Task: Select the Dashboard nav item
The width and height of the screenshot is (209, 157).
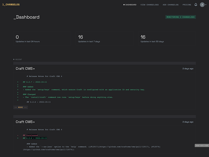Action: click(130, 5)
